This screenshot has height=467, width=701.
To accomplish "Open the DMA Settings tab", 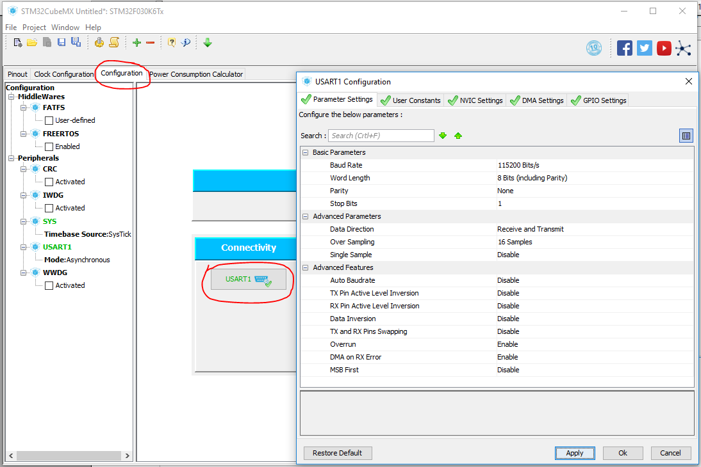I will point(537,100).
